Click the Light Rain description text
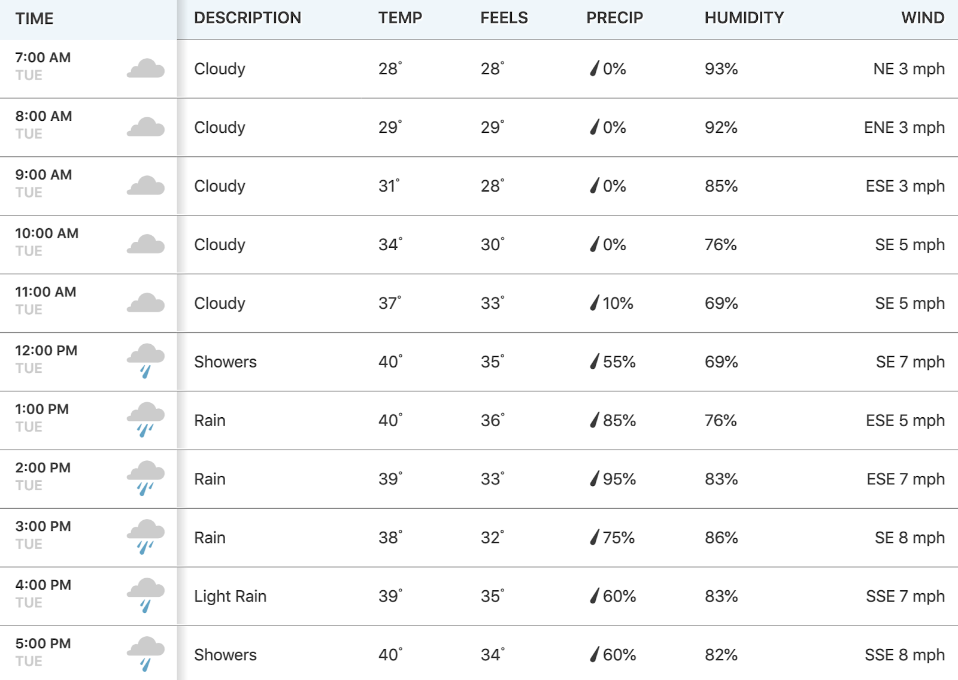 pos(231,596)
